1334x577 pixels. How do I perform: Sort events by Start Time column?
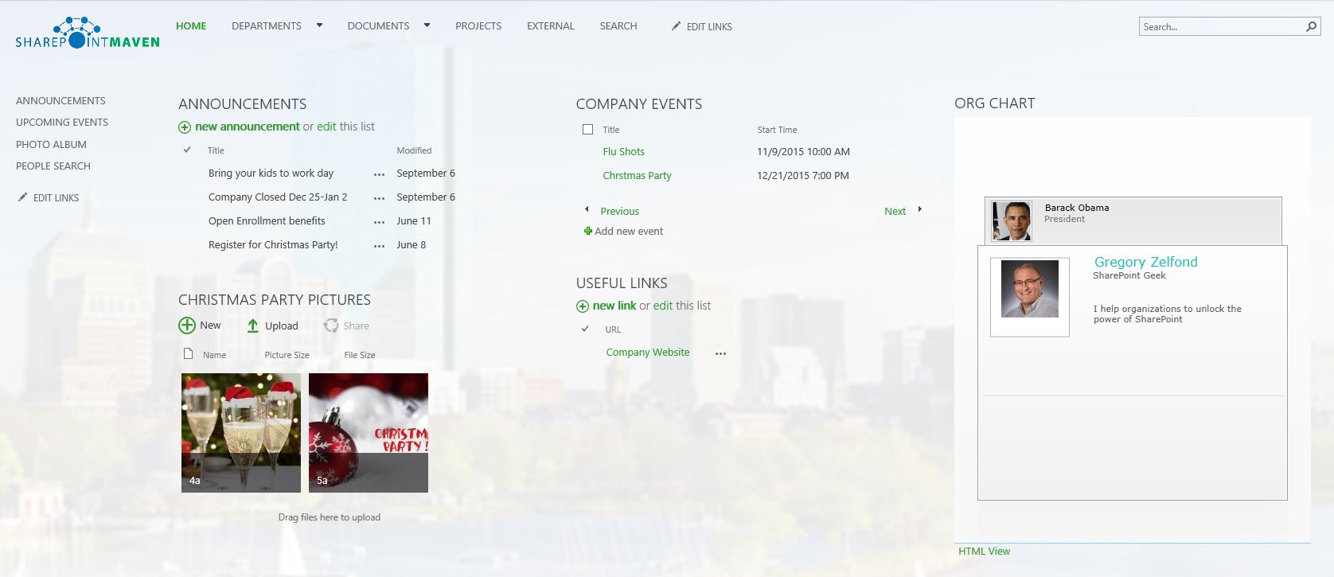point(777,130)
